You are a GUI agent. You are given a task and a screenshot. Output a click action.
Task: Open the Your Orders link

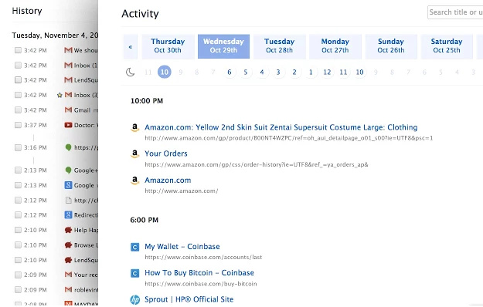[166, 153]
